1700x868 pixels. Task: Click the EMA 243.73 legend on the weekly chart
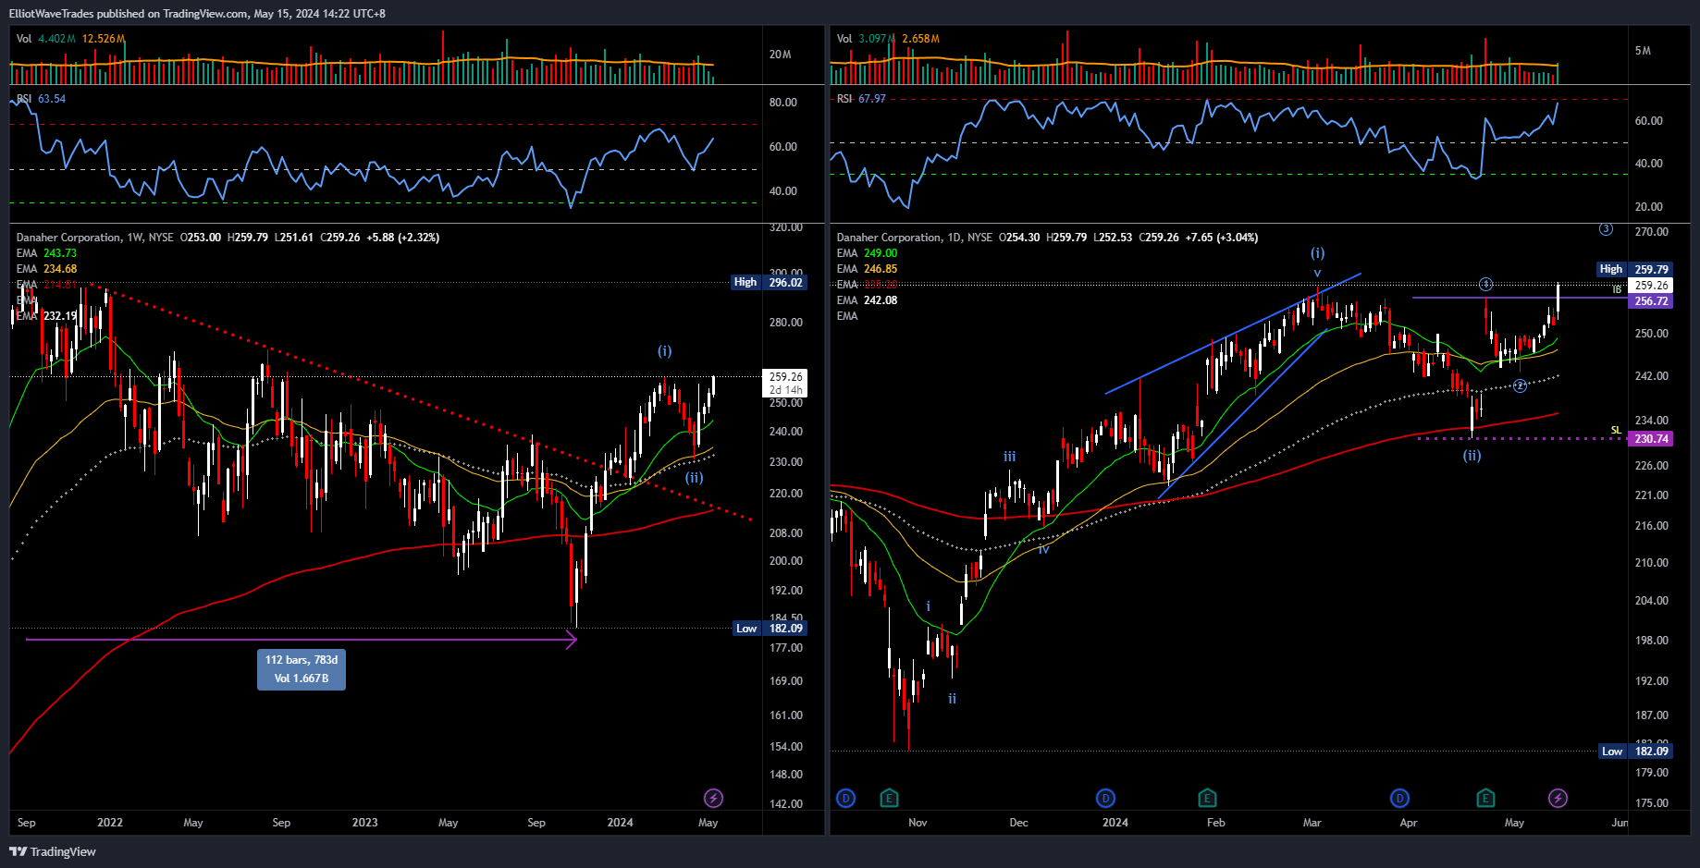pos(46,253)
